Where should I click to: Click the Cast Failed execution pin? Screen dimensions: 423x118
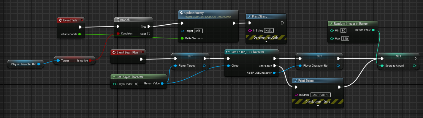click(275, 66)
